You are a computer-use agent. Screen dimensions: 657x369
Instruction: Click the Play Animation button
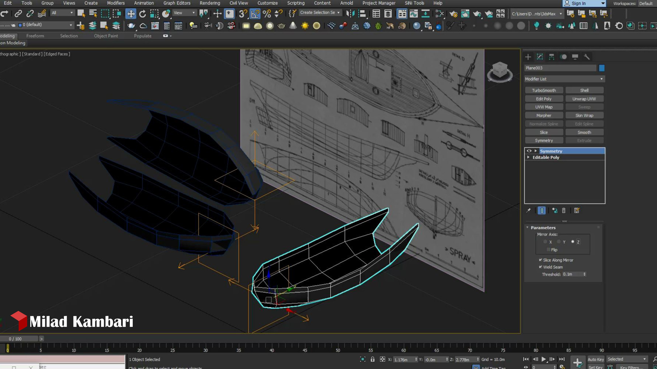pos(543,359)
